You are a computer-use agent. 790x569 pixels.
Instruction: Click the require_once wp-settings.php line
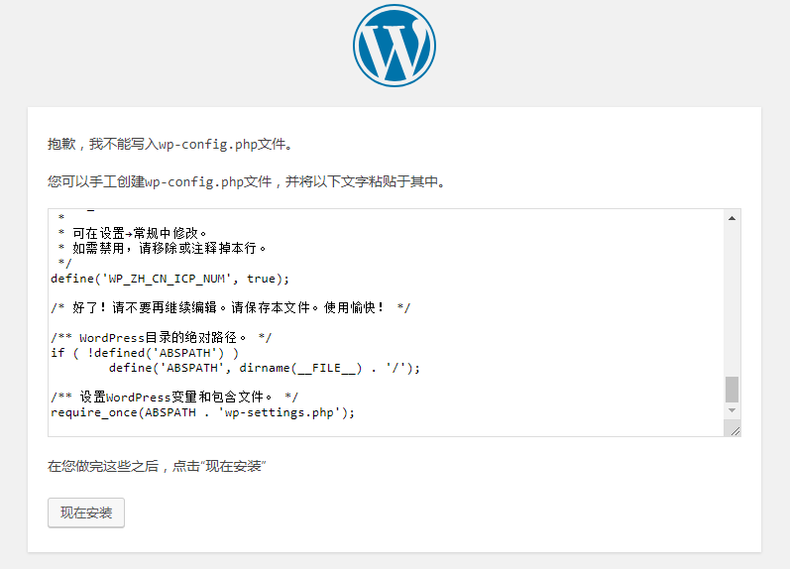coord(202,412)
